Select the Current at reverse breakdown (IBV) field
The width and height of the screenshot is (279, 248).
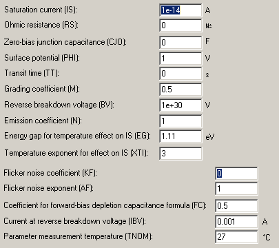point(236,222)
